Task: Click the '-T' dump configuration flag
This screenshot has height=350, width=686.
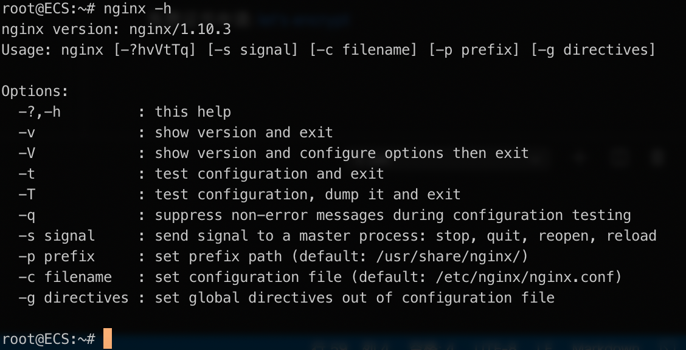Action: pos(27,194)
